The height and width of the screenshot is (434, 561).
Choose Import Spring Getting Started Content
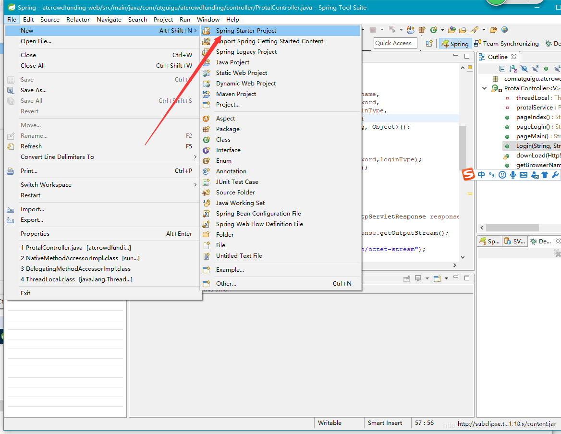coord(280,41)
